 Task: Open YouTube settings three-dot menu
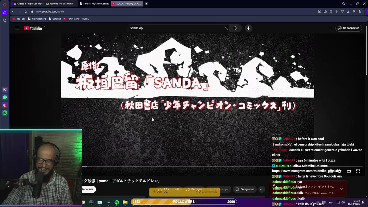(x=330, y=28)
